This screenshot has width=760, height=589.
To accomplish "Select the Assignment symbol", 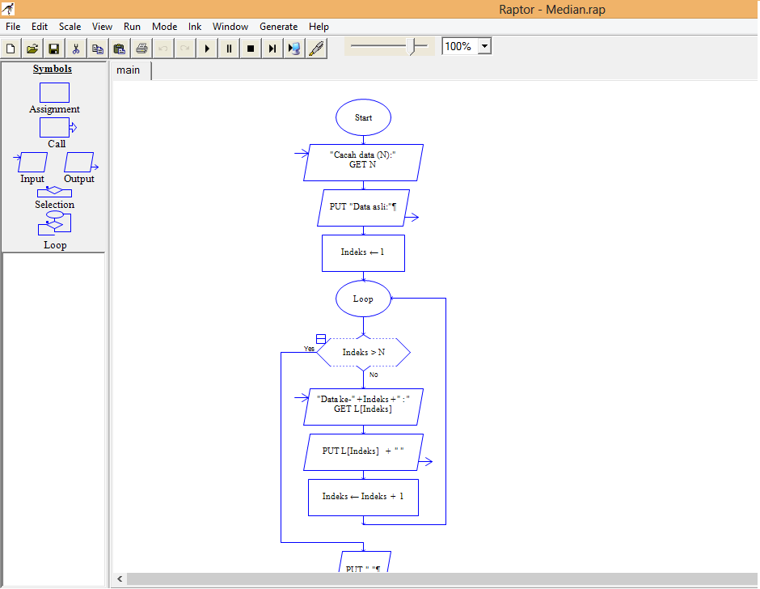I will pos(54,93).
